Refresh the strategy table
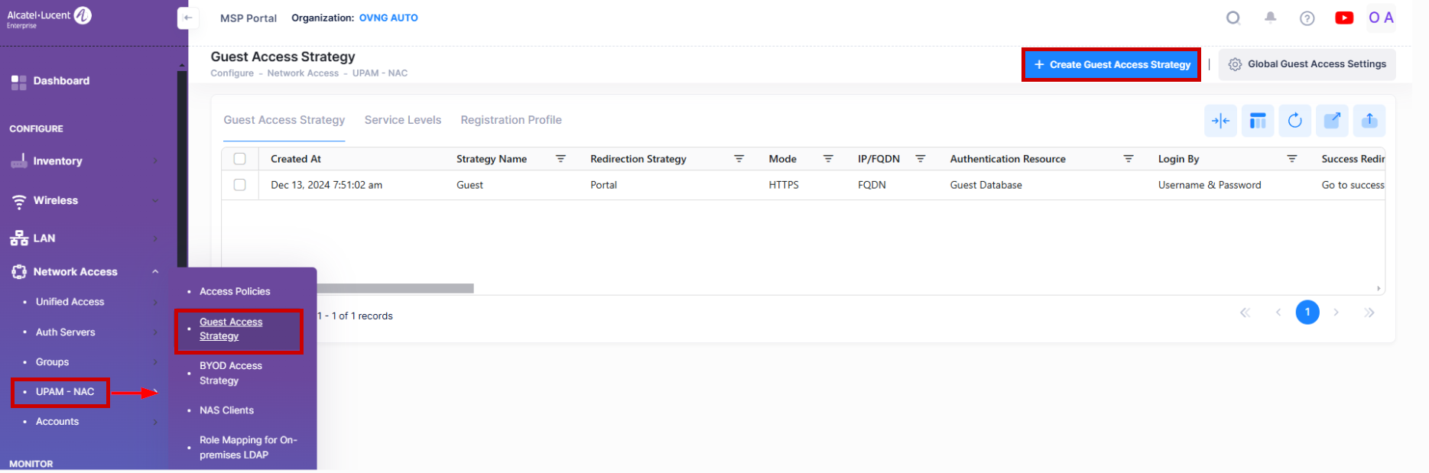Image resolution: width=1429 pixels, height=473 pixels. tap(1294, 121)
